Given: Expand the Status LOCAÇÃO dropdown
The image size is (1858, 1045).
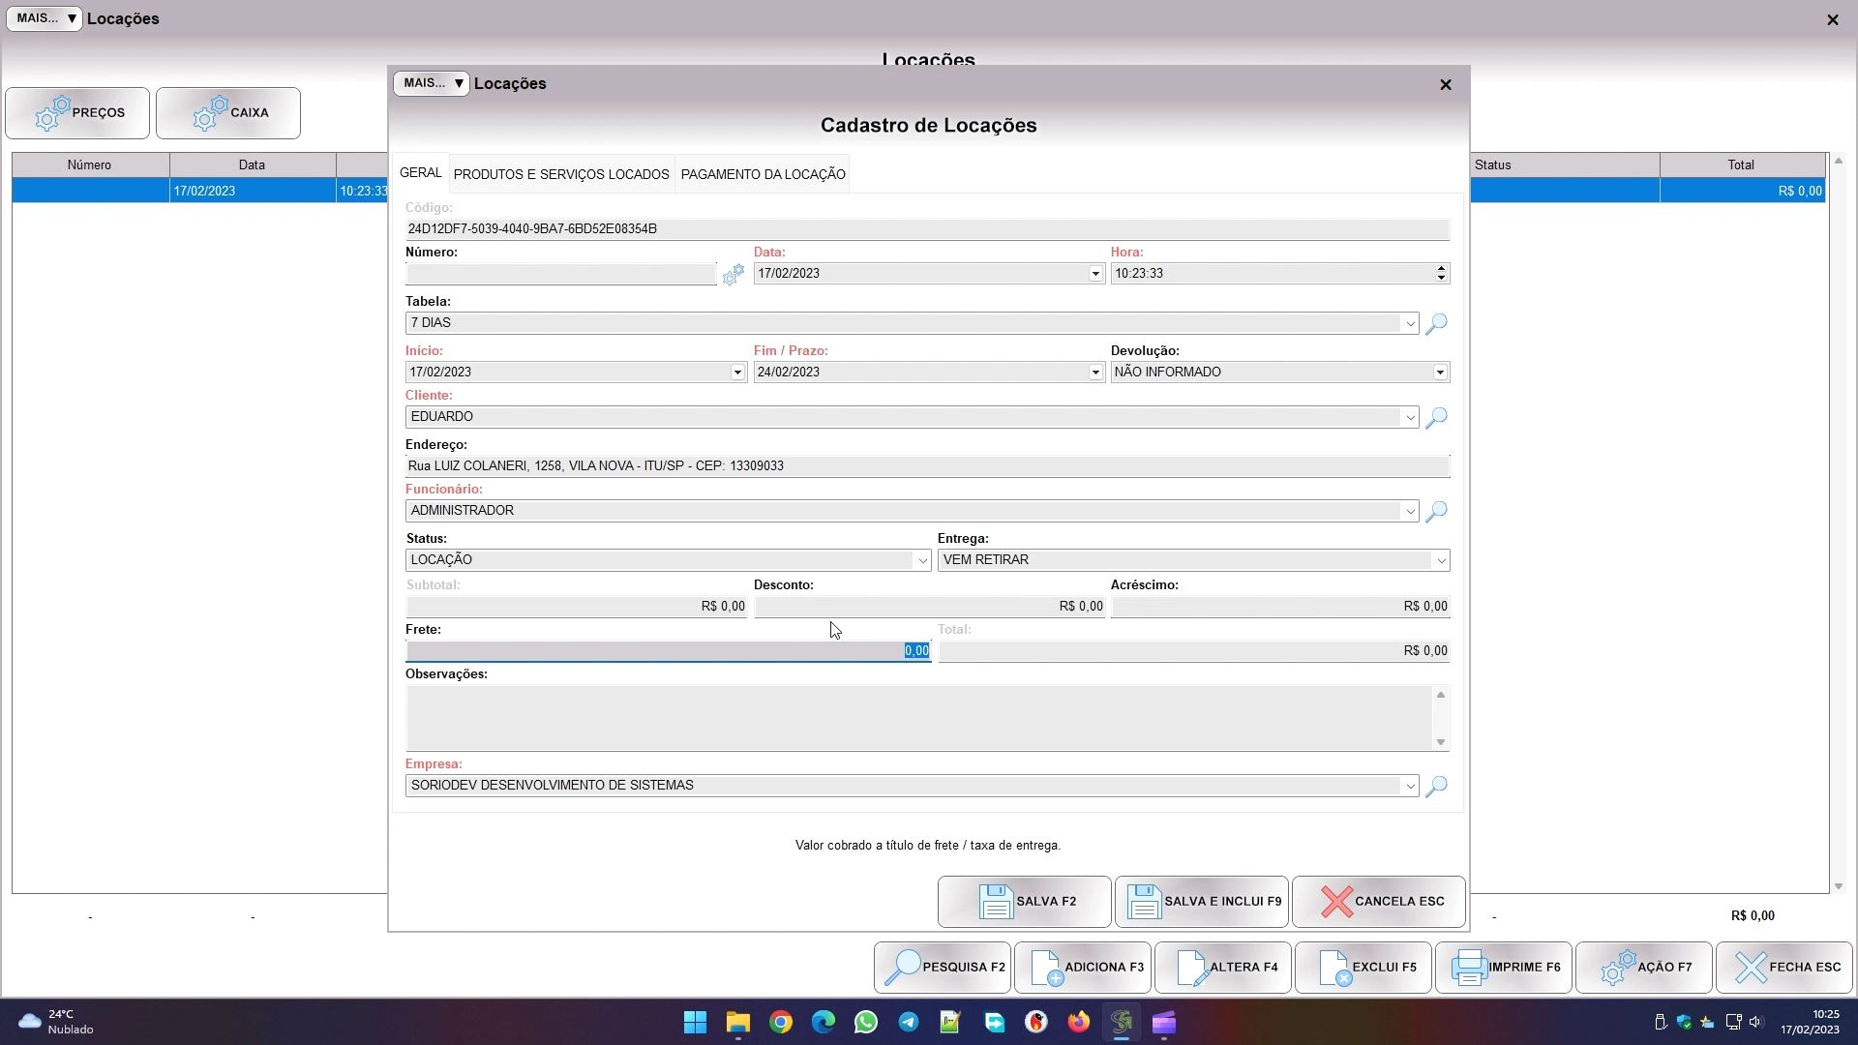Looking at the screenshot, I should pyautogui.click(x=921, y=560).
